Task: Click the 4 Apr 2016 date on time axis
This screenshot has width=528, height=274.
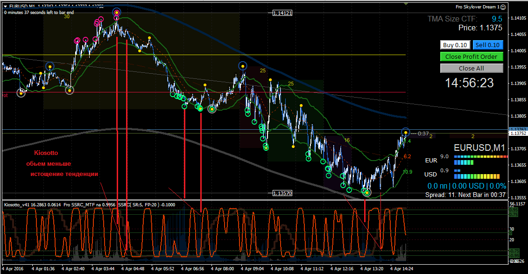Action: 13,268
